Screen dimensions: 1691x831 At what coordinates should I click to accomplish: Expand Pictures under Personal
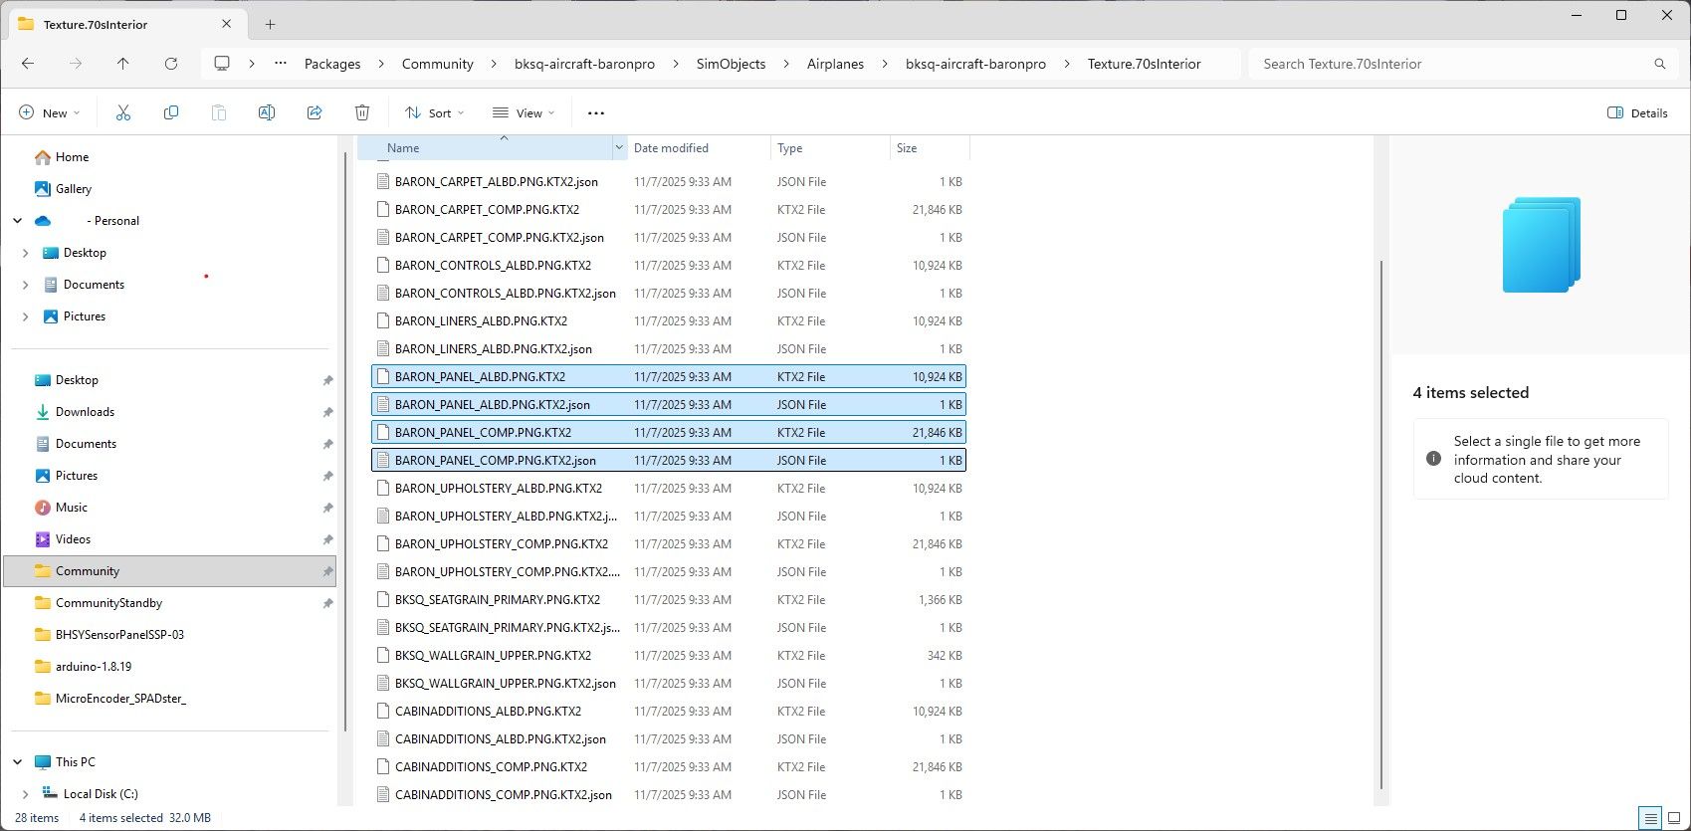[25, 316]
